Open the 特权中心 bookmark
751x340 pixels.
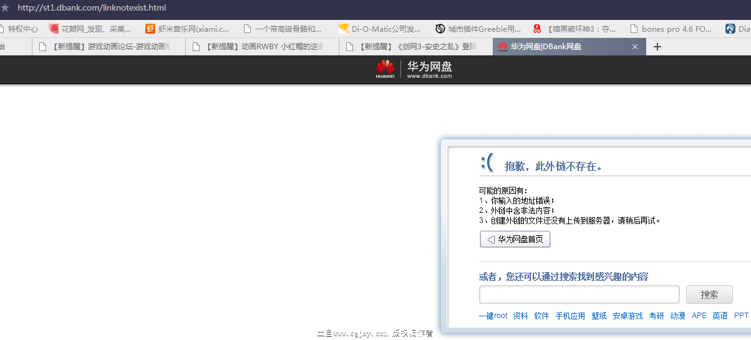tap(19, 29)
